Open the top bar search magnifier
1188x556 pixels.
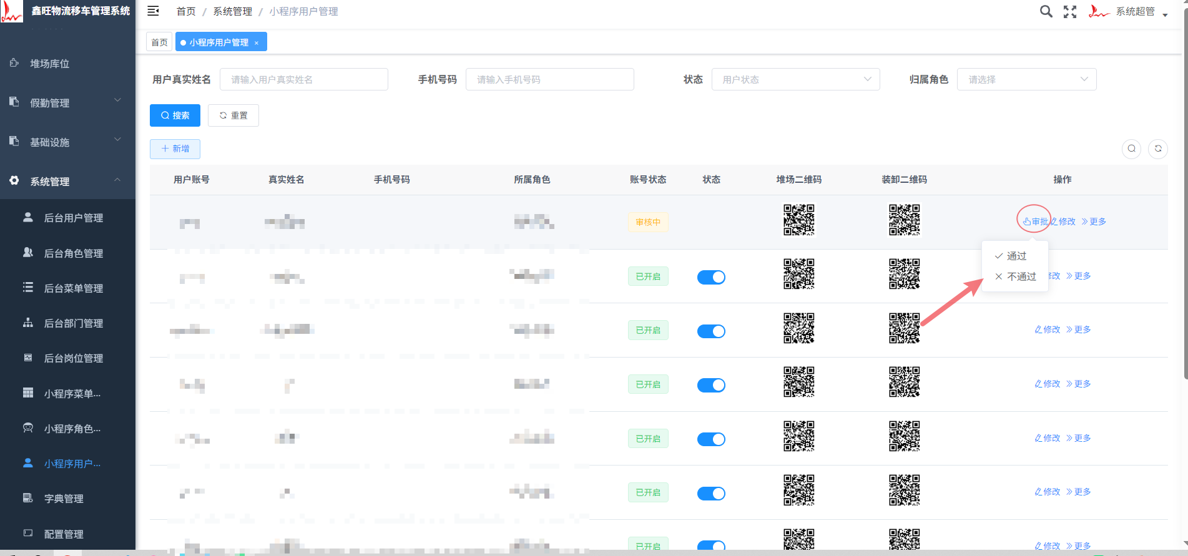tap(1046, 11)
